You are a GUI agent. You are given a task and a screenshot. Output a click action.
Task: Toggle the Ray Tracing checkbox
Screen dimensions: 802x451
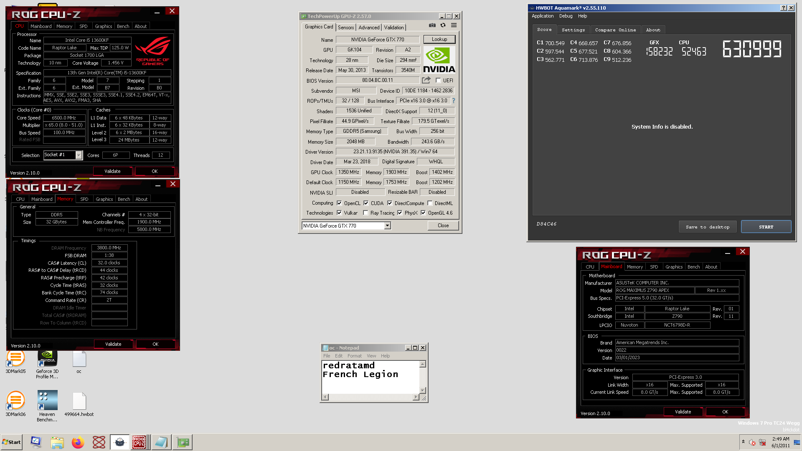[365, 213]
